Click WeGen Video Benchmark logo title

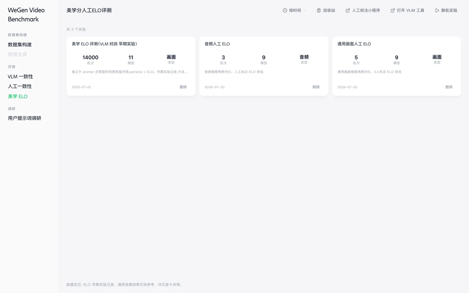point(26,15)
